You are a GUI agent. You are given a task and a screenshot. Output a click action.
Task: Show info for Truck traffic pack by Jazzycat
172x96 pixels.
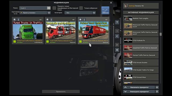(51, 19)
